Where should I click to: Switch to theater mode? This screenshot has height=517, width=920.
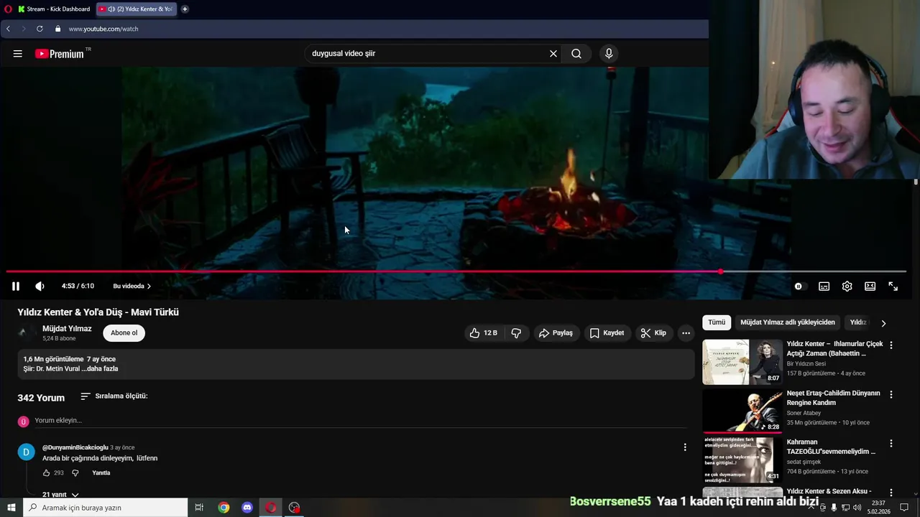(870, 287)
